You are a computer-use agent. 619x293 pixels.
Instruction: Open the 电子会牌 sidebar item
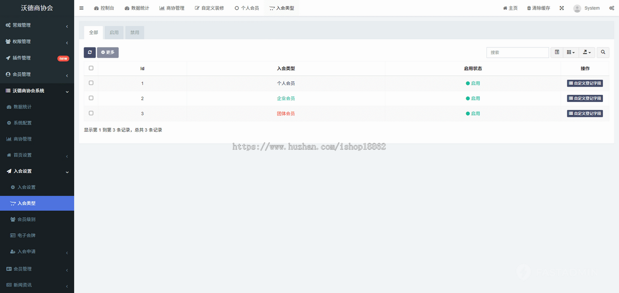coord(37,235)
